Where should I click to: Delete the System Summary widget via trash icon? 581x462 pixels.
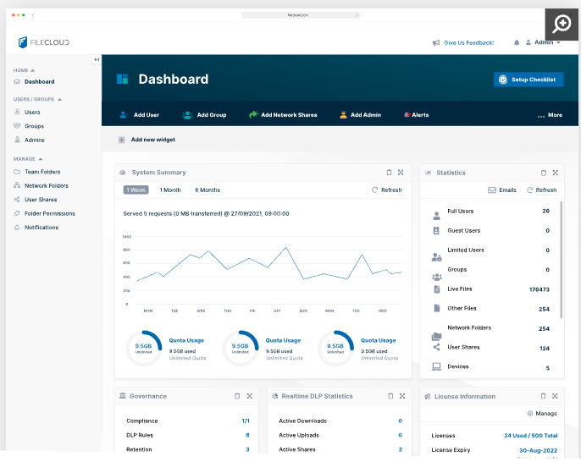tap(389, 173)
